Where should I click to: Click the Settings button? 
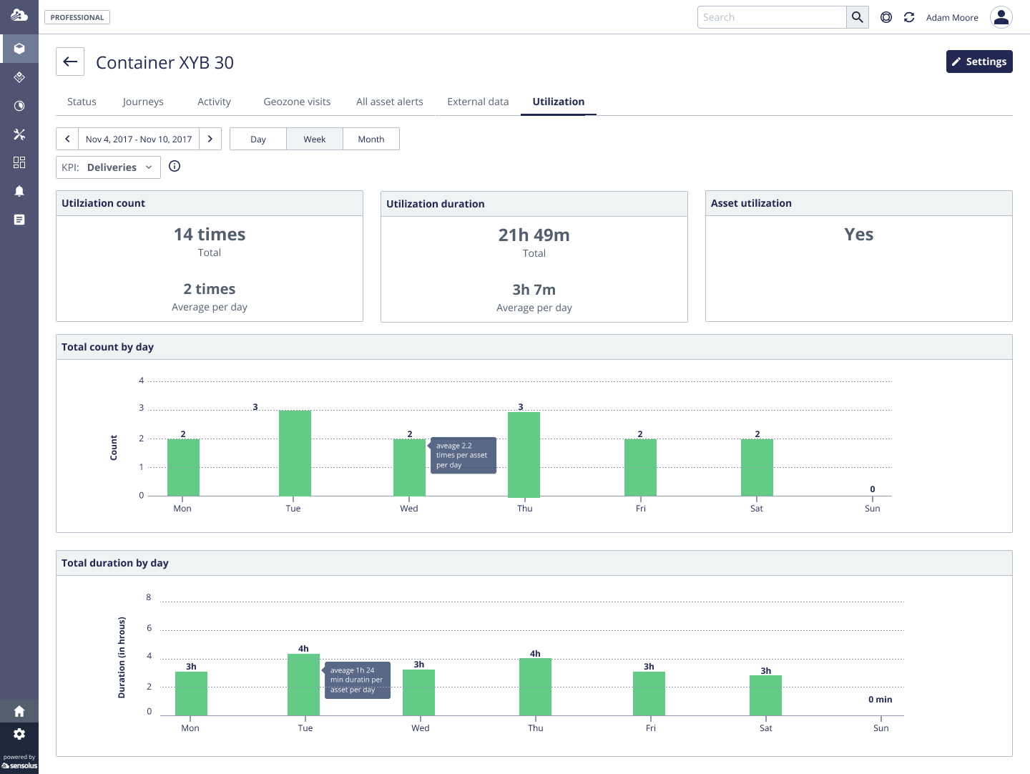pyautogui.click(x=979, y=62)
